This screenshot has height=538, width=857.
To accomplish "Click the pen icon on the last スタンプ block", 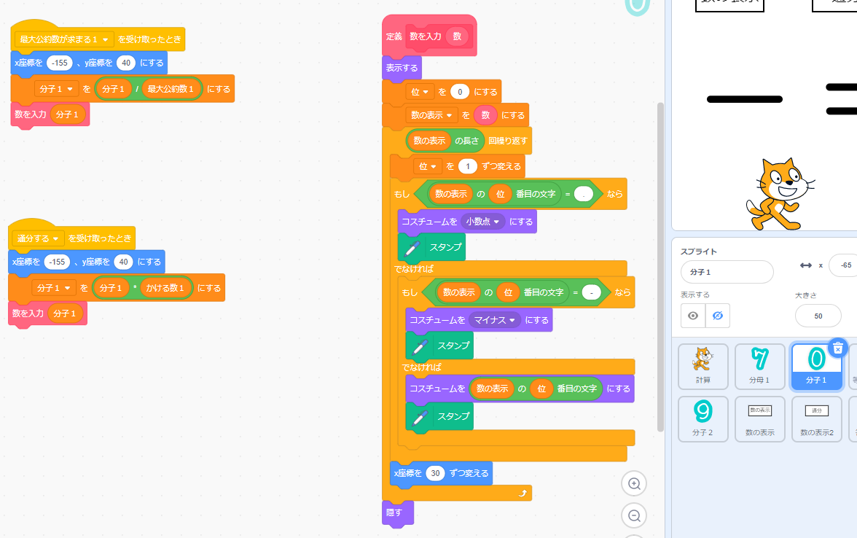I will click(419, 417).
